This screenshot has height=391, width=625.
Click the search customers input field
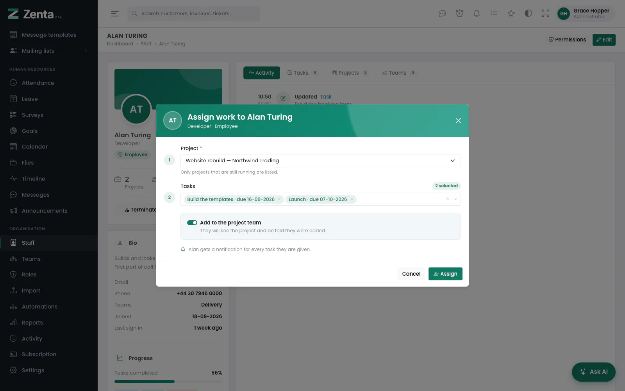193,14
